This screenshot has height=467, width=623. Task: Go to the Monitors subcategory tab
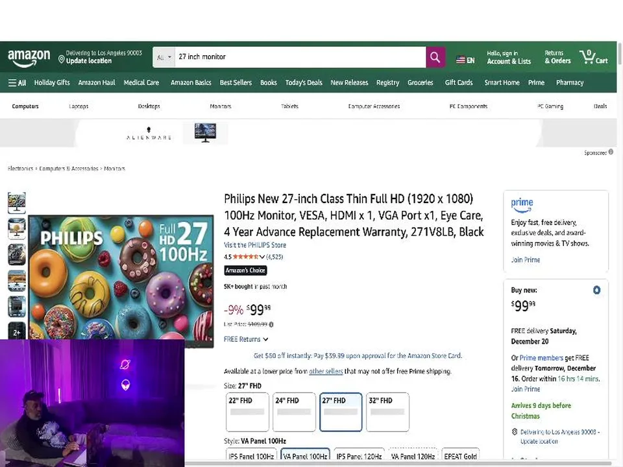221,106
